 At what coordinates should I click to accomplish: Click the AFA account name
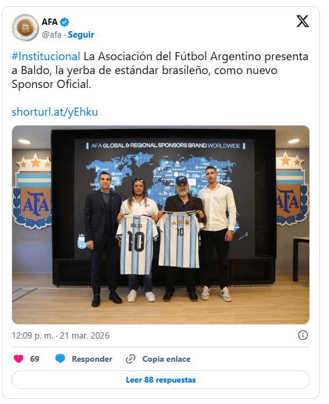(x=50, y=22)
